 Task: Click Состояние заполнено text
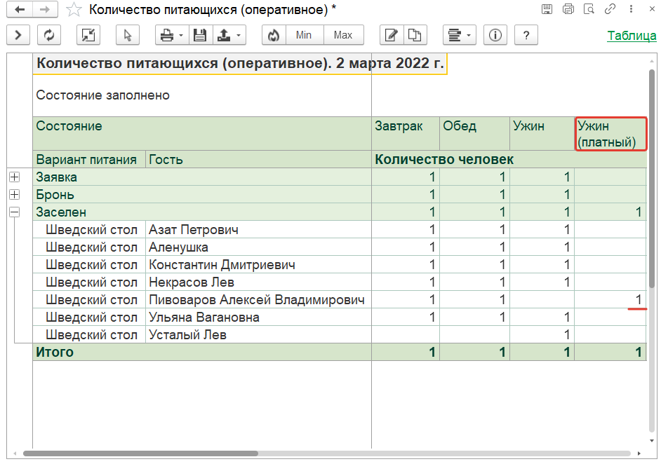coord(103,95)
